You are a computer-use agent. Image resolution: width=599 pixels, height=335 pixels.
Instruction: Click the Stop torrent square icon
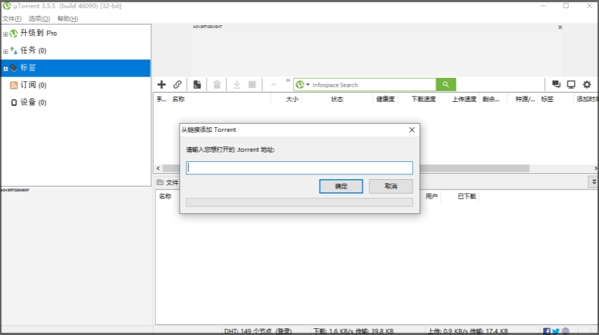pos(252,85)
